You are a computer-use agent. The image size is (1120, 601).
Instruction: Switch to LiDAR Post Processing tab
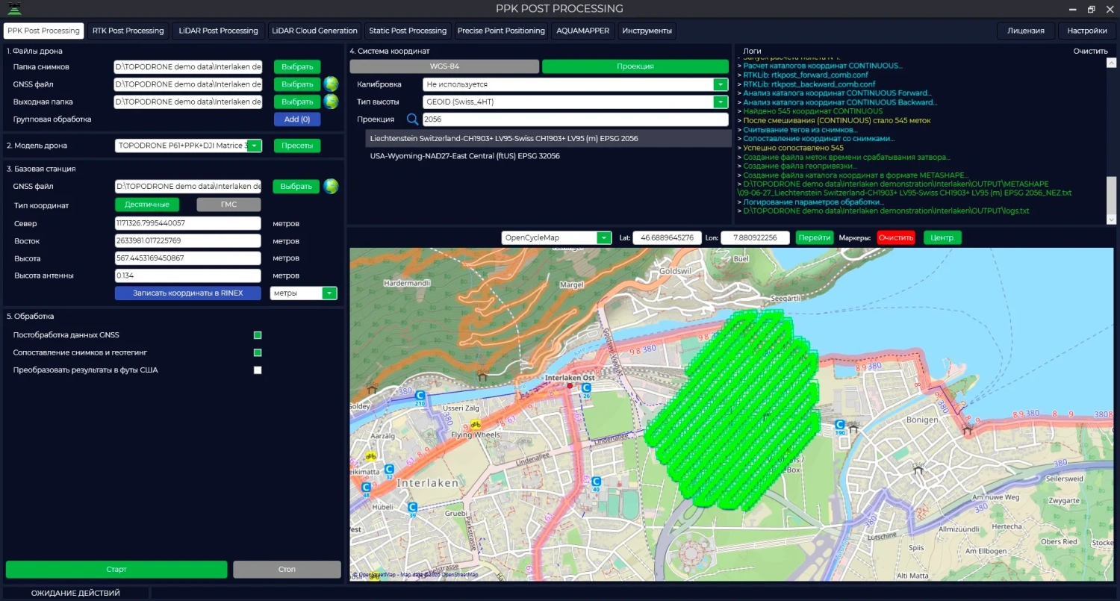pyautogui.click(x=218, y=31)
